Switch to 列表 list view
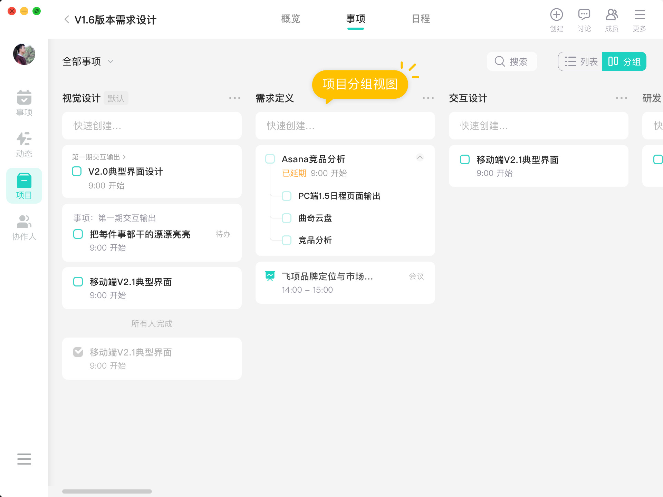 tap(580, 62)
